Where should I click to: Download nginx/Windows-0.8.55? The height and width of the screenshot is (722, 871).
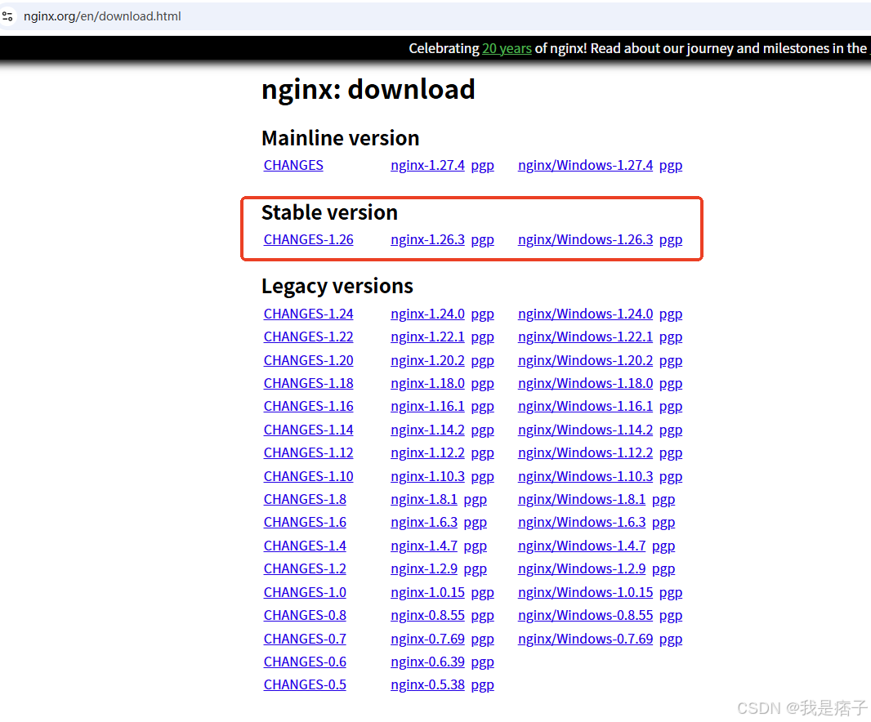point(585,616)
